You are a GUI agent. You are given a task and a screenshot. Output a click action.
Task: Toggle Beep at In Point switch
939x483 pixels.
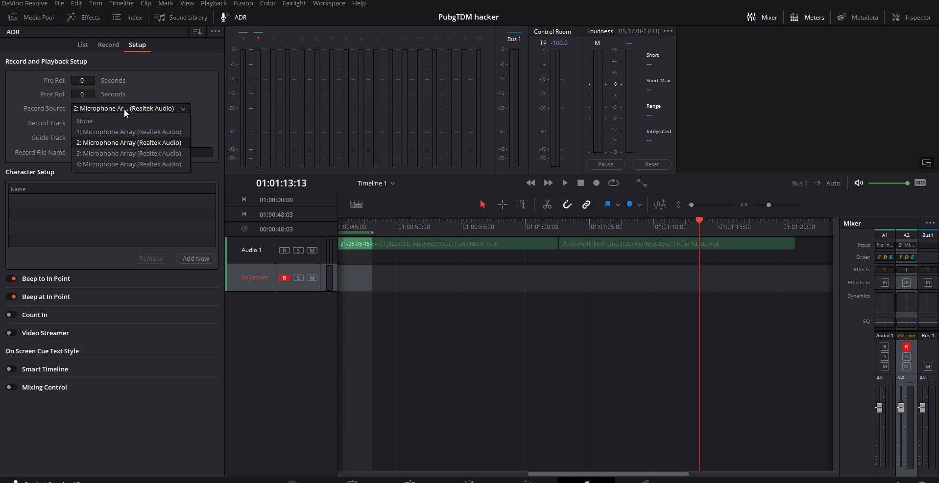[x=11, y=297]
